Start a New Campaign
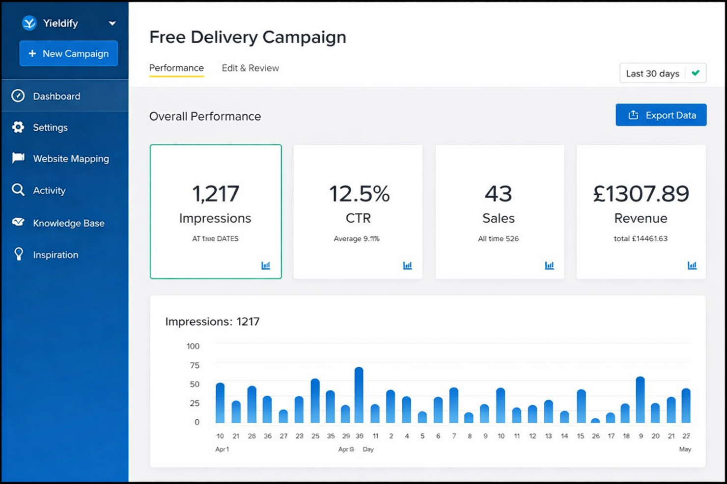The image size is (727, 484). tap(68, 53)
